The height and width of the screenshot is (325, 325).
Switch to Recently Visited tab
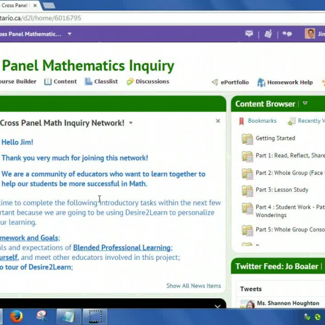[x=311, y=121]
